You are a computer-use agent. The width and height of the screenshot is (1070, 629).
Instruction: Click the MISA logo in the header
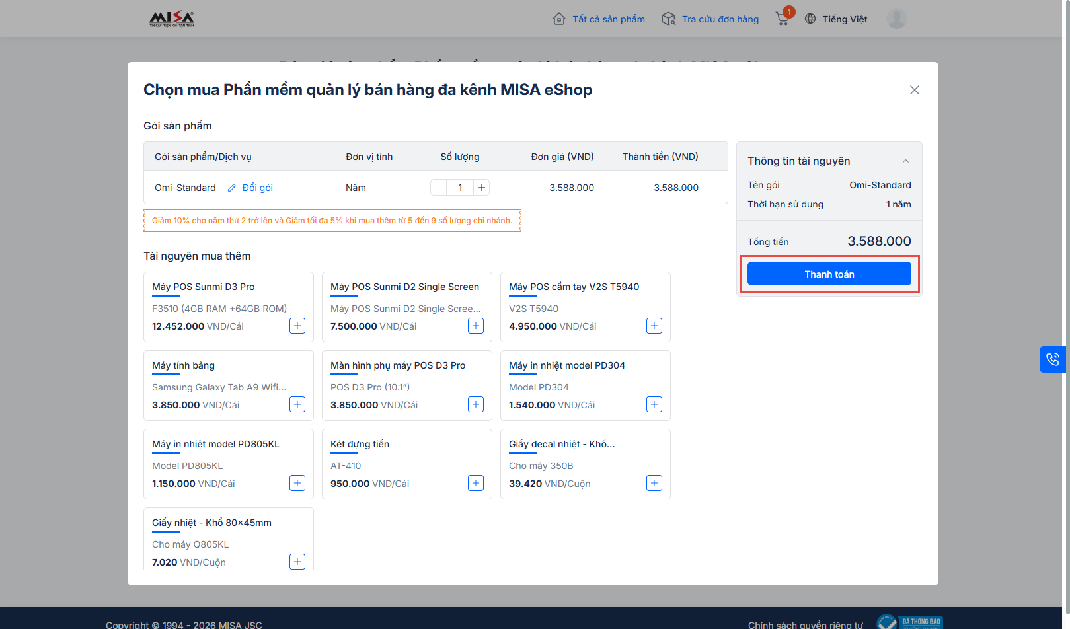[x=172, y=18]
